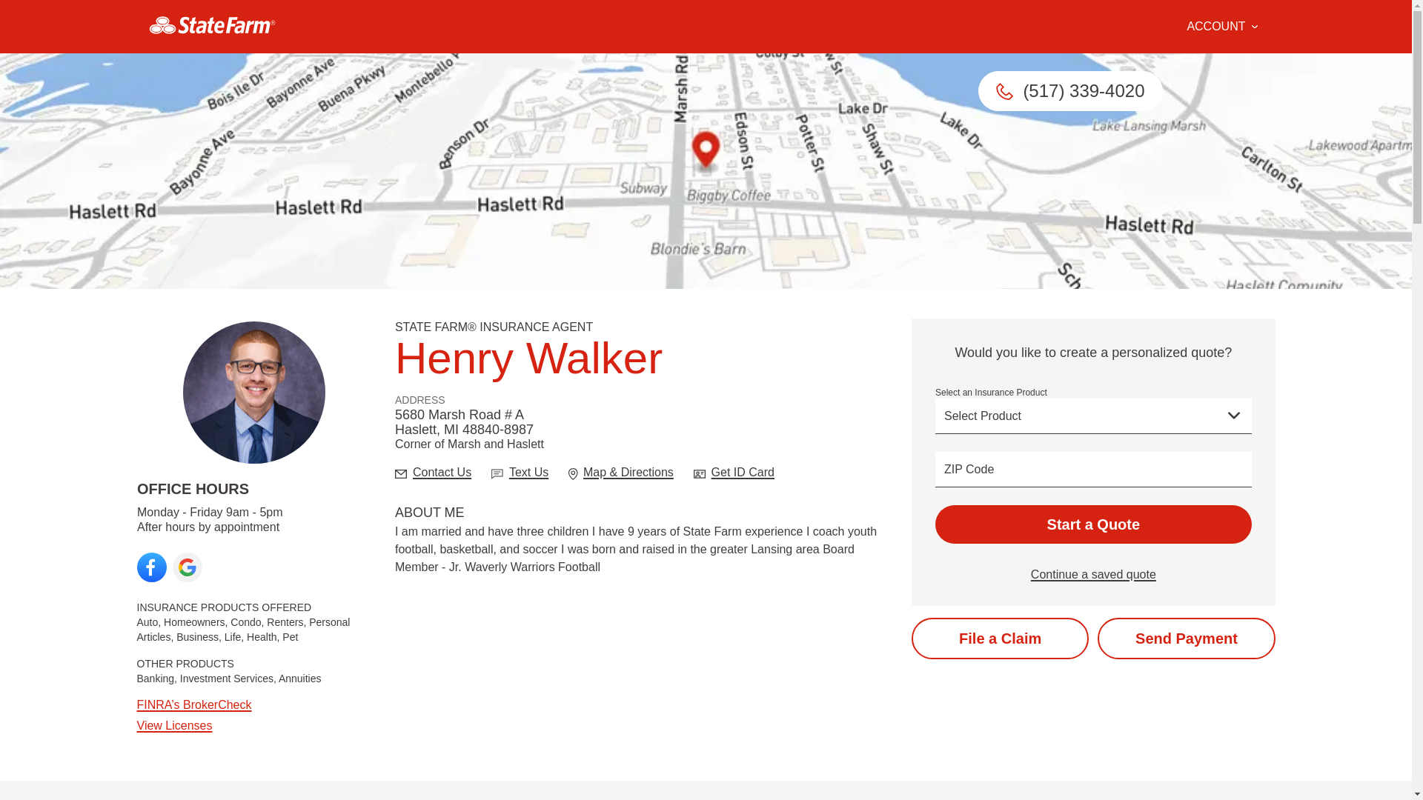Focus the ZIP Code input field
This screenshot has width=1423, height=800.
point(1093,470)
